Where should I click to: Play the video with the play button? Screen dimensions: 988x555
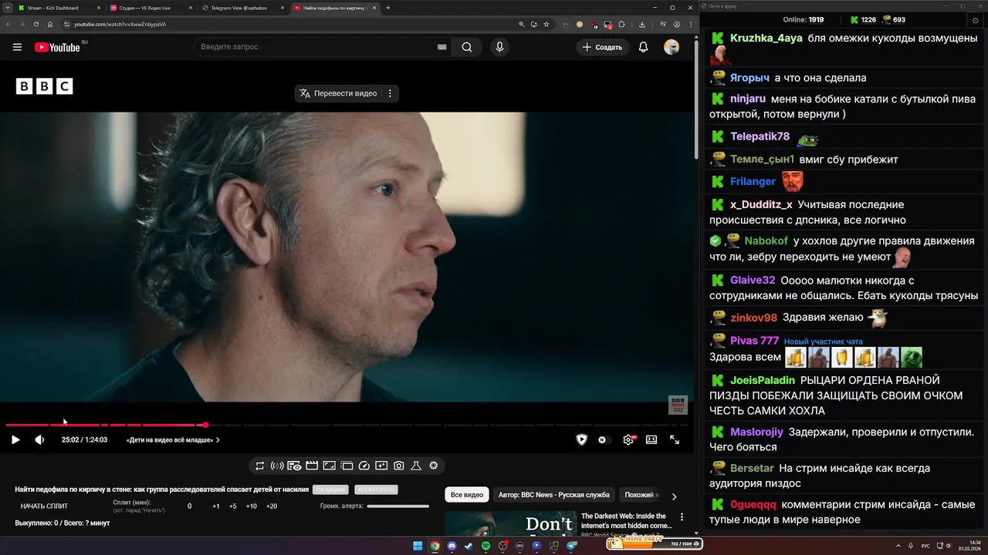click(x=15, y=439)
